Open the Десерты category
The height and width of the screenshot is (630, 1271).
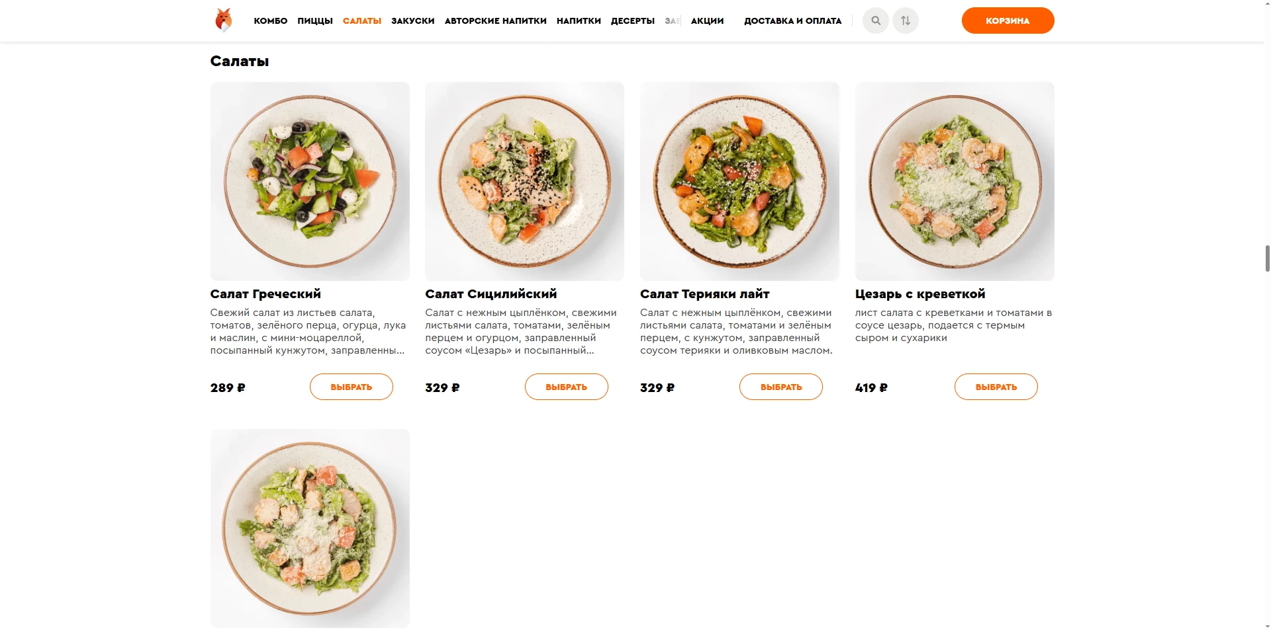pos(633,21)
